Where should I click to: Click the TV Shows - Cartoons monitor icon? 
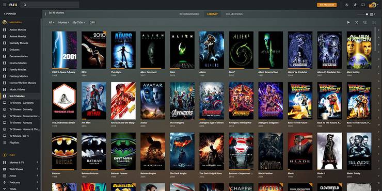coord(4,103)
